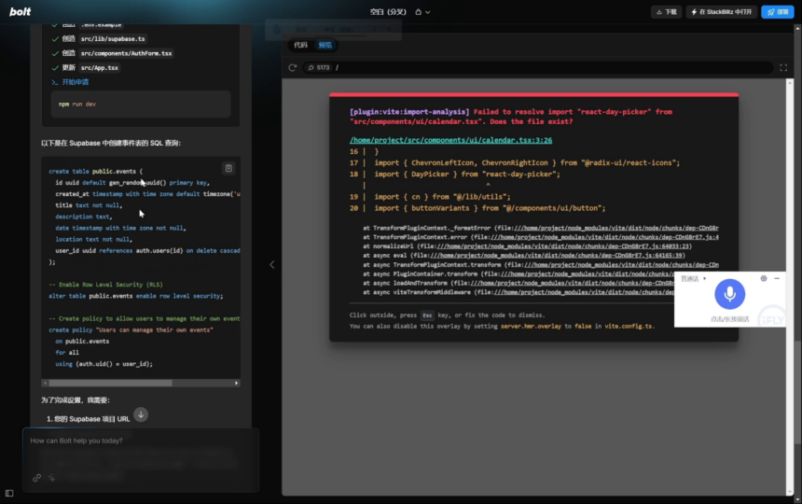The image size is (802, 504).
Task: Click the 下载 download button
Action: point(666,11)
